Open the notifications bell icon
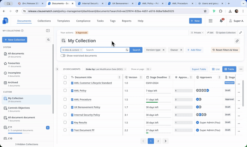This screenshot has width=247, height=147. coord(221,21)
